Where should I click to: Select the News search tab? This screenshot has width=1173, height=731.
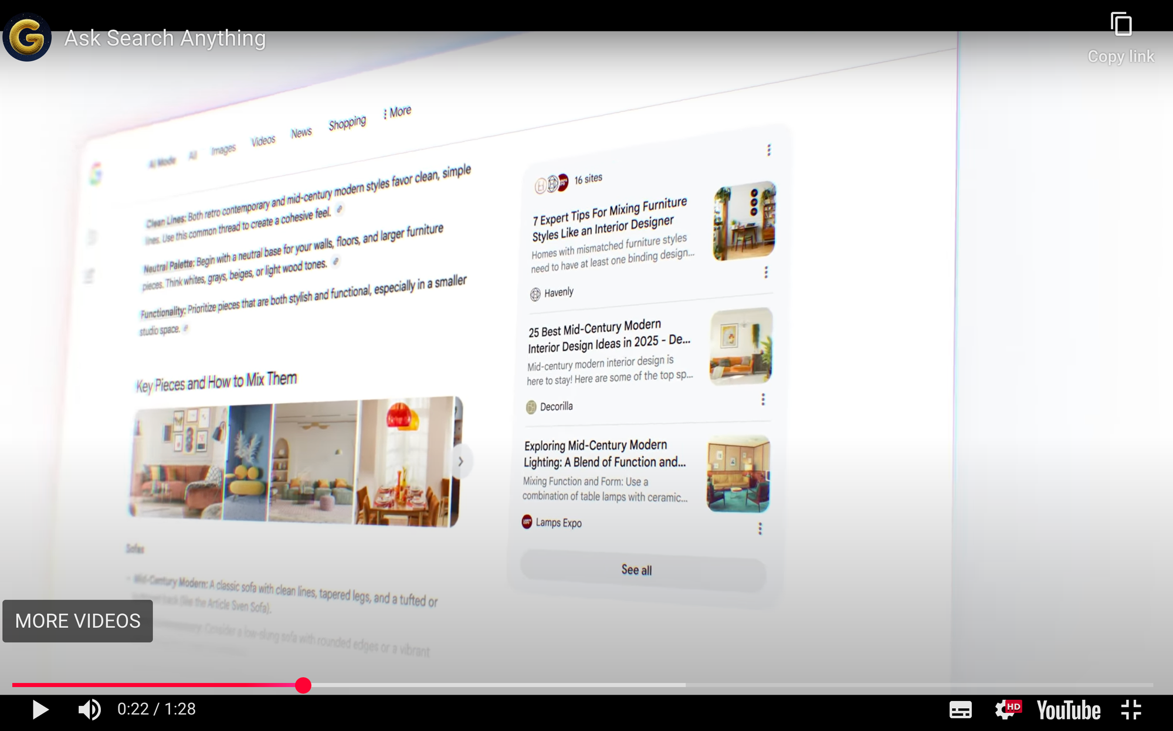(x=301, y=133)
